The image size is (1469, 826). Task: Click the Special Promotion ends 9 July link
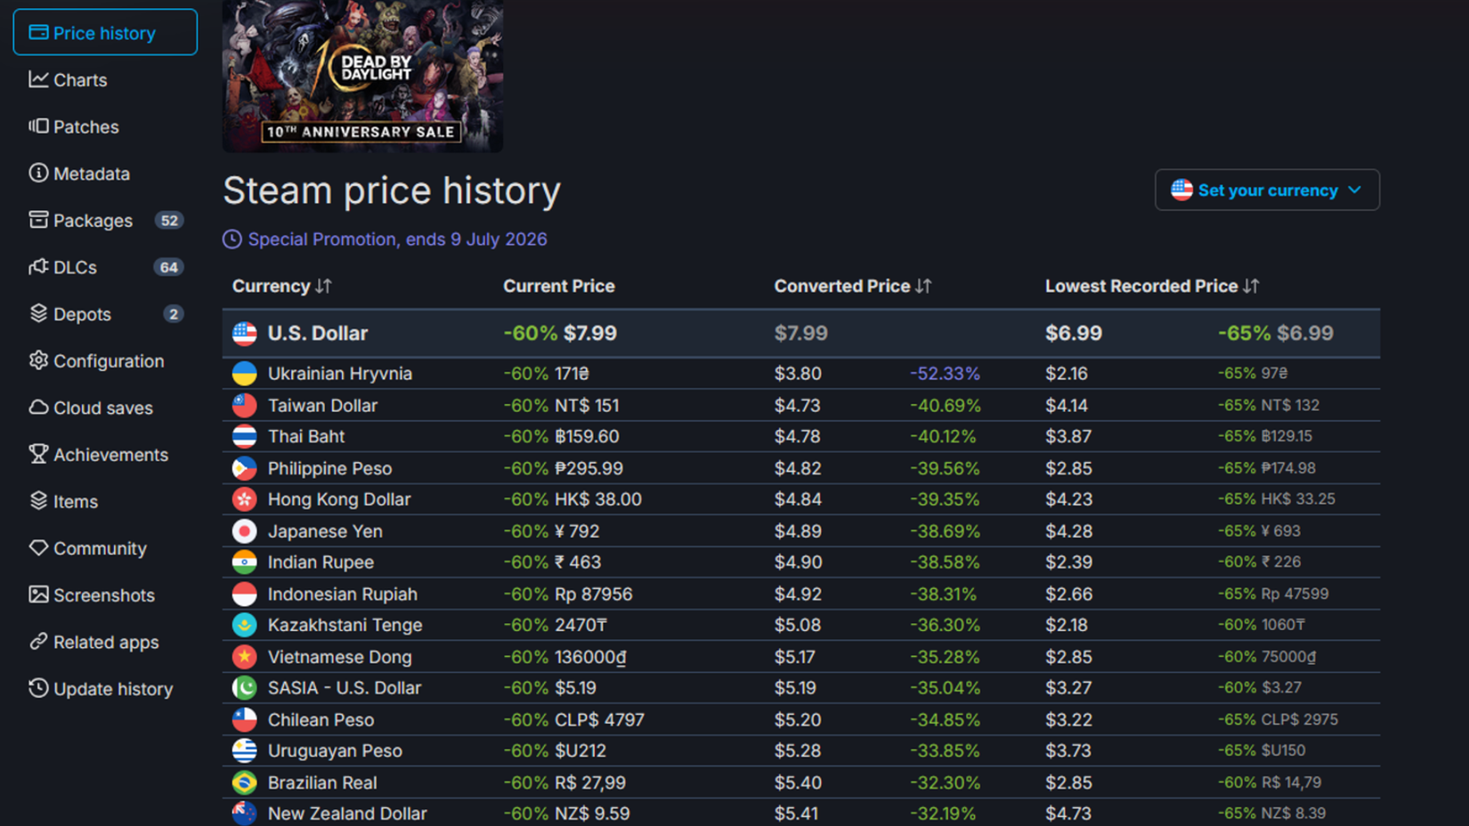coord(397,239)
